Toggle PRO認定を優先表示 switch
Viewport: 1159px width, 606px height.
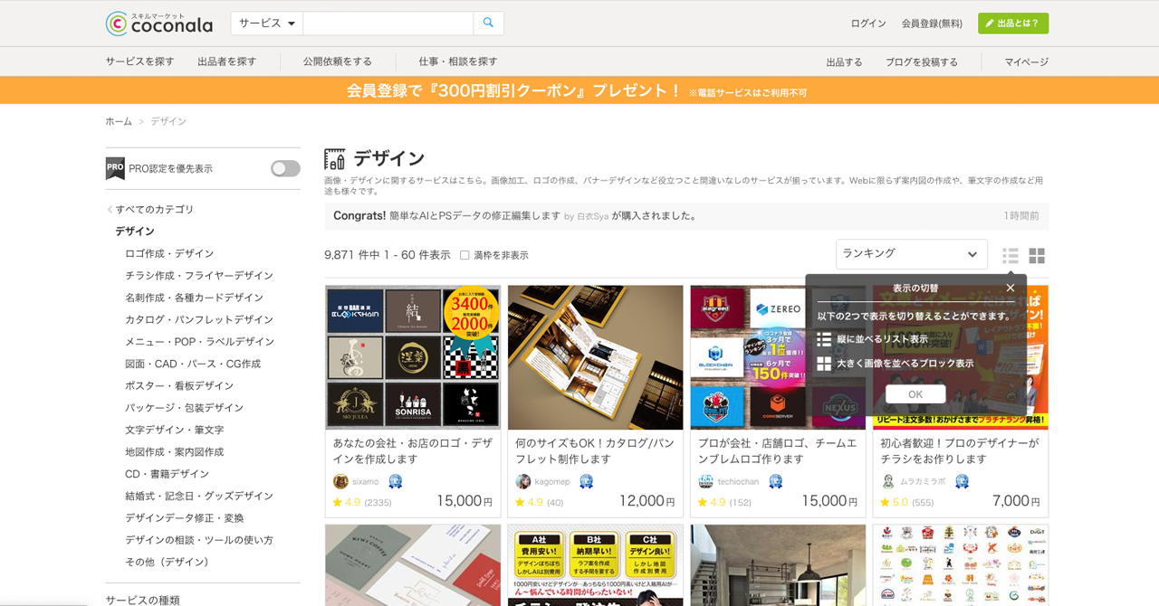(x=285, y=169)
